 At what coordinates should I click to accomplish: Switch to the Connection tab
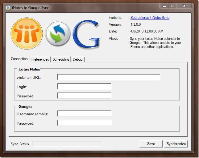(x=19, y=59)
